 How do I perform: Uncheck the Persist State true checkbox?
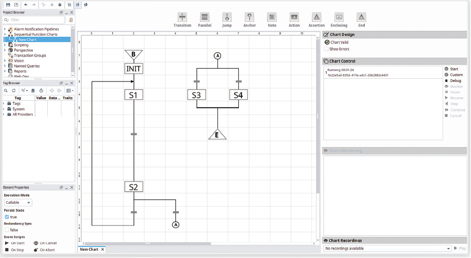click(x=7, y=216)
